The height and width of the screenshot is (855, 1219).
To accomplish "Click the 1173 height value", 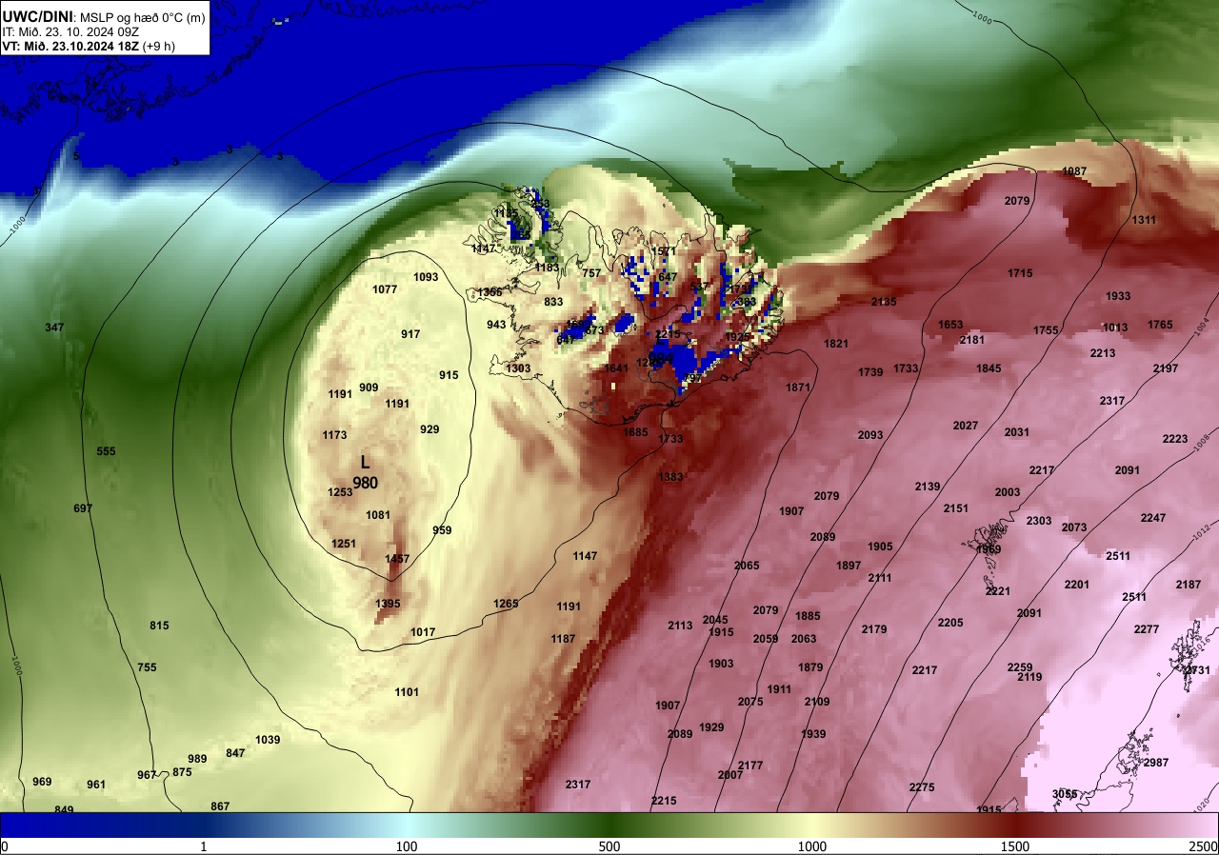I will point(334,435).
